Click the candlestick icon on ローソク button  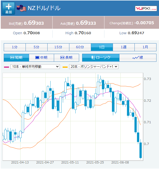coord(93,57)
